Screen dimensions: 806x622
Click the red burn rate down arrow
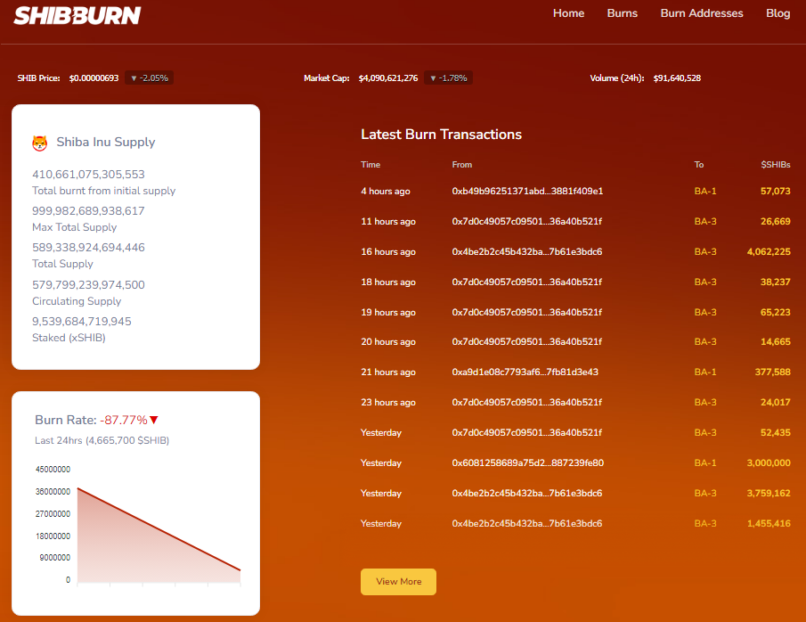coord(154,421)
